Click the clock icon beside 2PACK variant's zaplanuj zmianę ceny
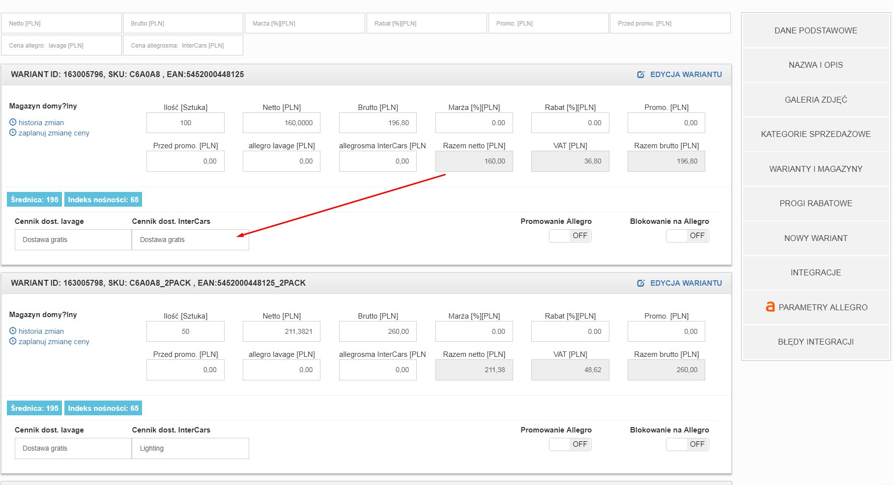The height and width of the screenshot is (485, 893). [x=13, y=341]
